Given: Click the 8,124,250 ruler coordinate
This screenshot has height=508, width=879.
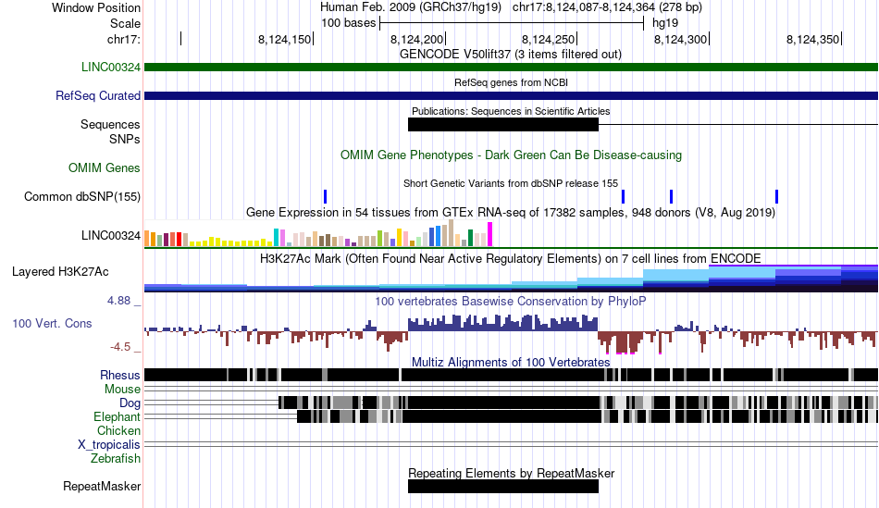Looking at the screenshot, I should click(549, 39).
